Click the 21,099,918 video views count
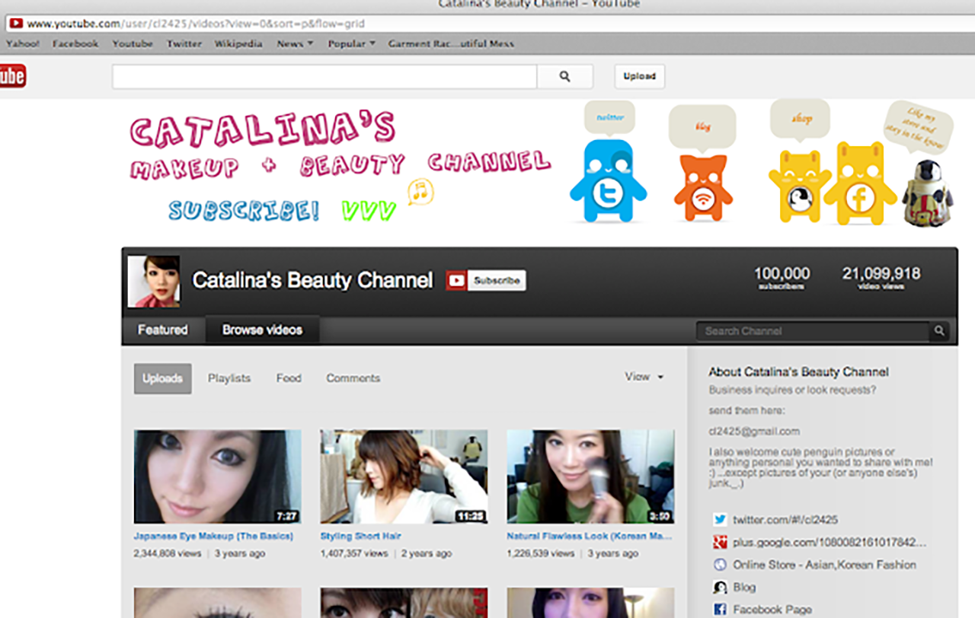Image resolution: width=975 pixels, height=618 pixels. click(881, 278)
